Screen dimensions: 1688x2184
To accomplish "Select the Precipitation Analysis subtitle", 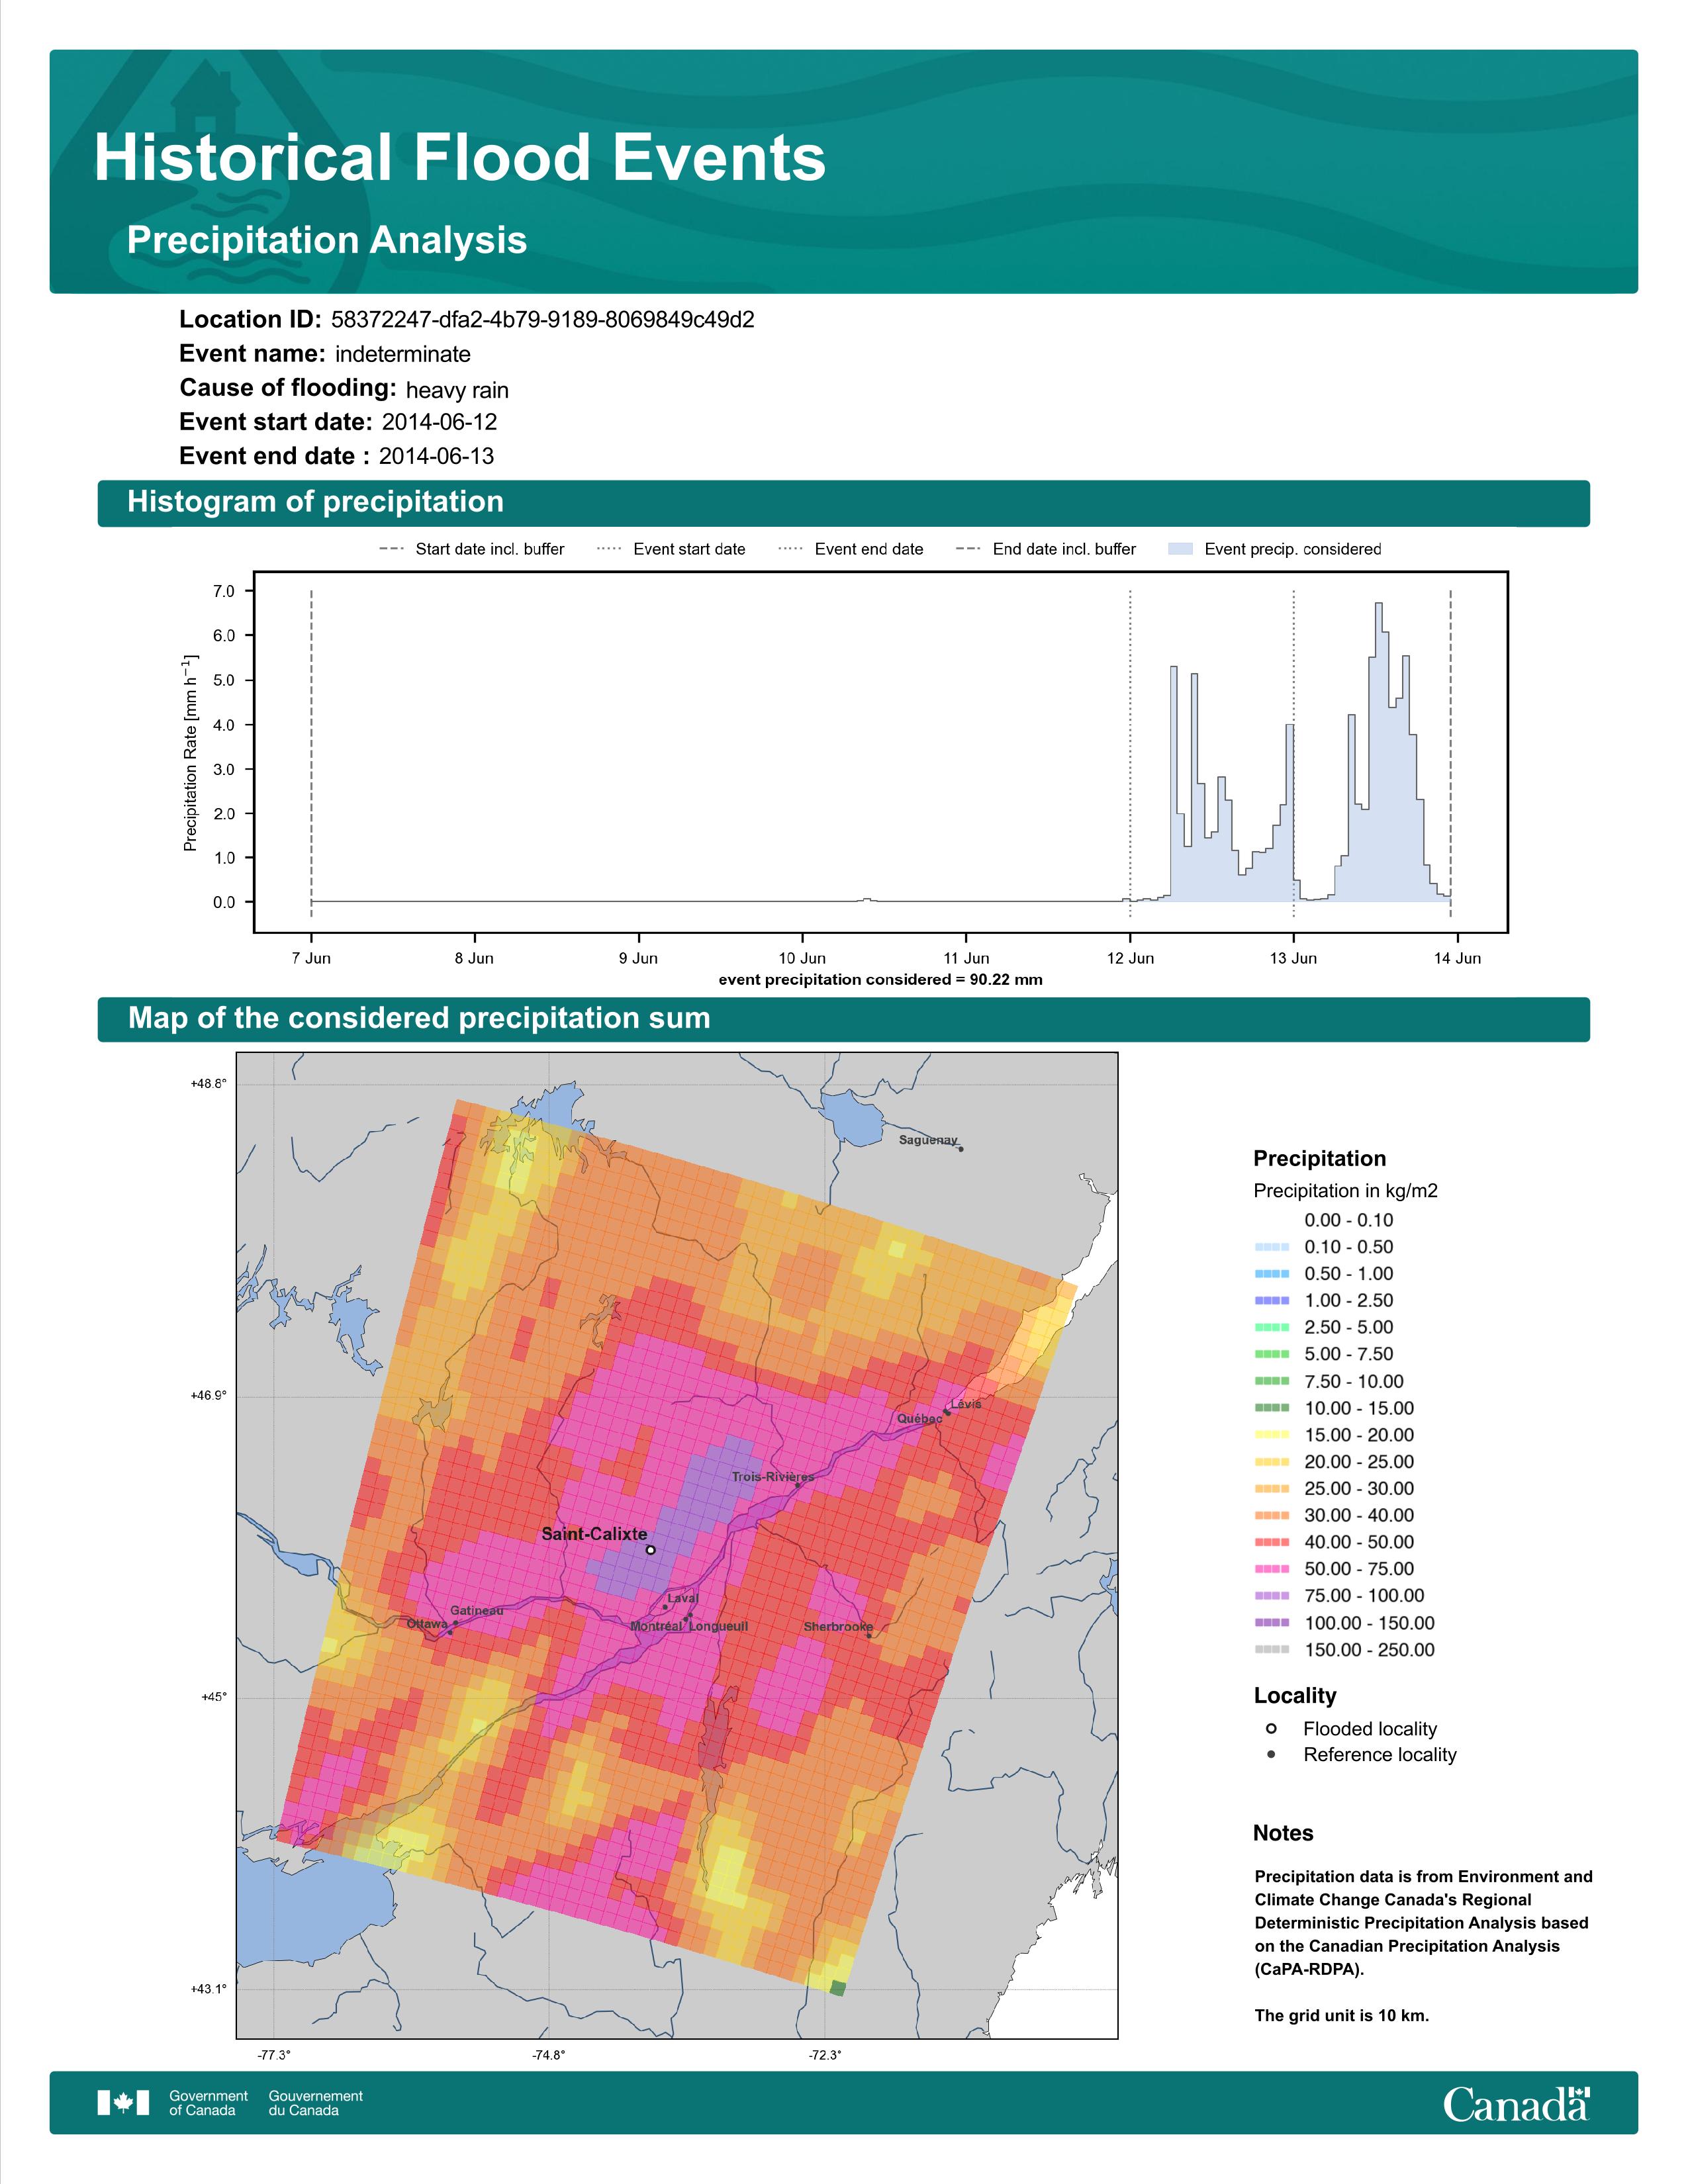I will [x=327, y=241].
